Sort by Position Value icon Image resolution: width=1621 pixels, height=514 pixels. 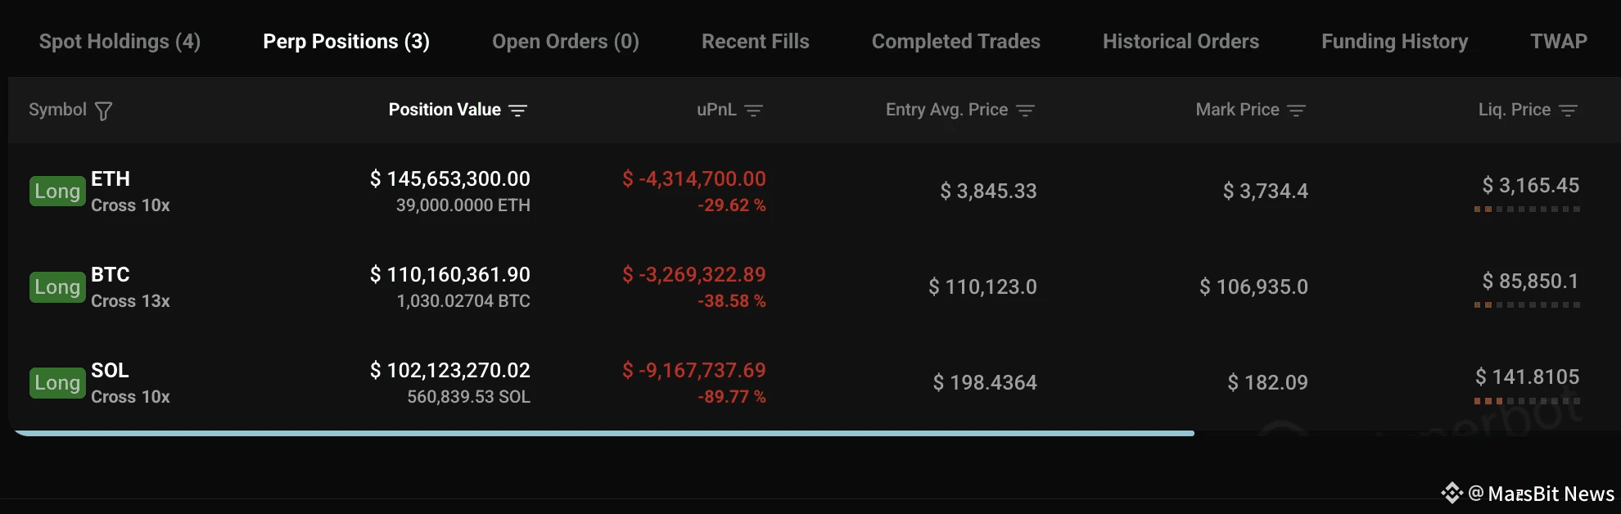coord(517,110)
